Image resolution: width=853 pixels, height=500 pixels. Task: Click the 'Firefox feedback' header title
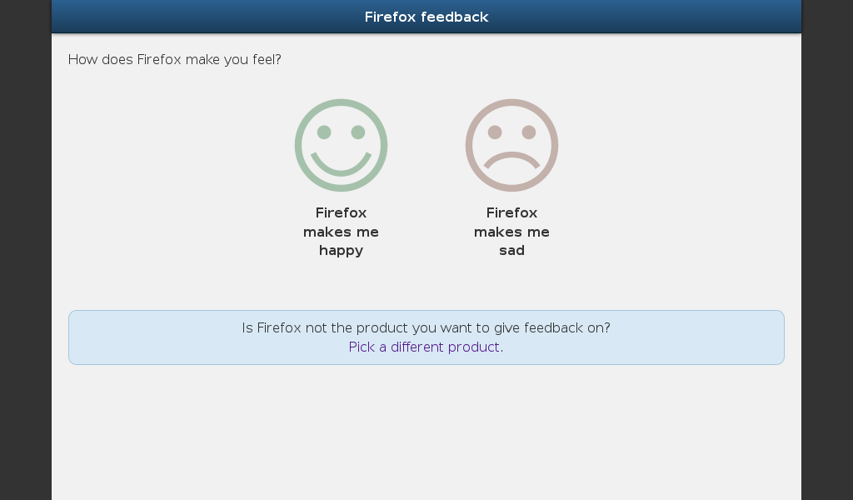point(426,17)
